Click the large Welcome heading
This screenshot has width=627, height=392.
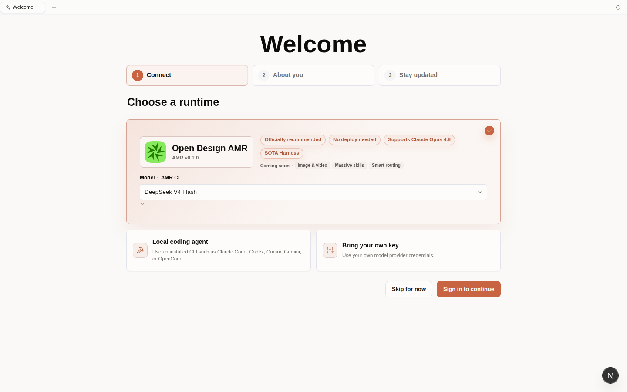pyautogui.click(x=313, y=44)
